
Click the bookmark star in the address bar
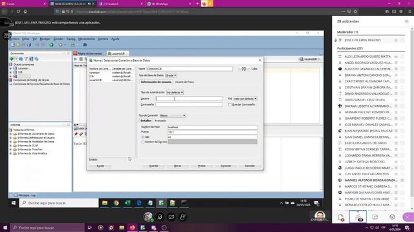click(355, 12)
